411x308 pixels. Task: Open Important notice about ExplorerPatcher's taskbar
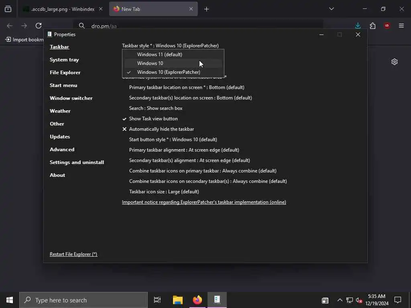click(204, 202)
